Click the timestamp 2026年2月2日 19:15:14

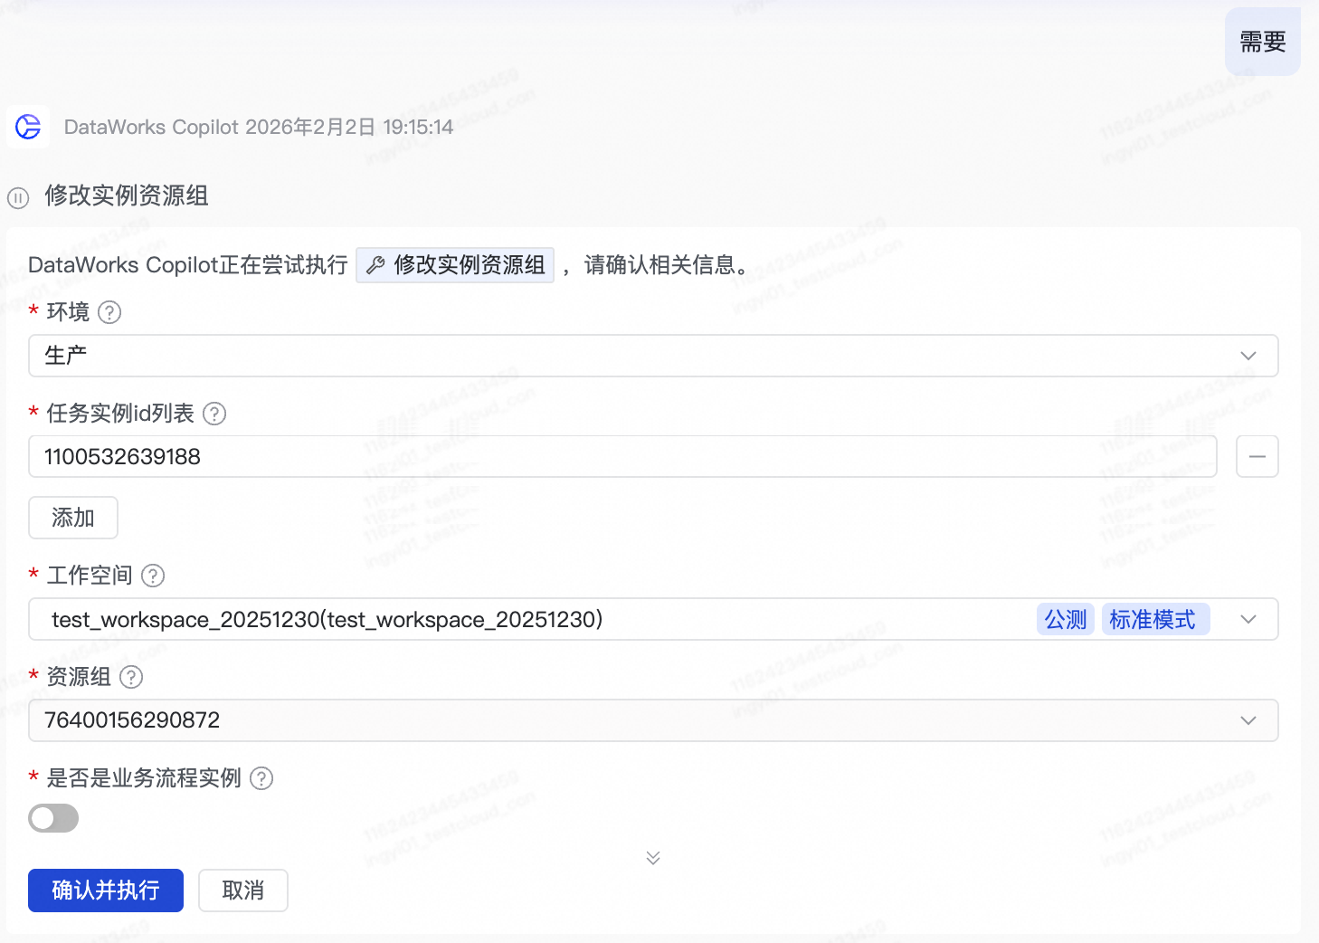[x=349, y=127]
